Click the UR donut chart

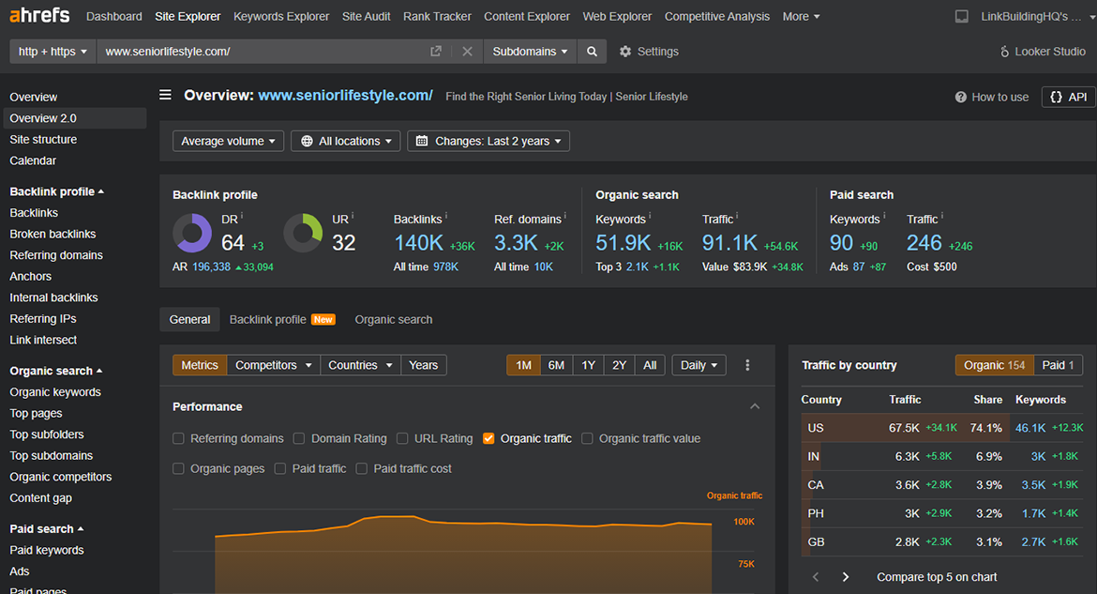[x=303, y=234]
